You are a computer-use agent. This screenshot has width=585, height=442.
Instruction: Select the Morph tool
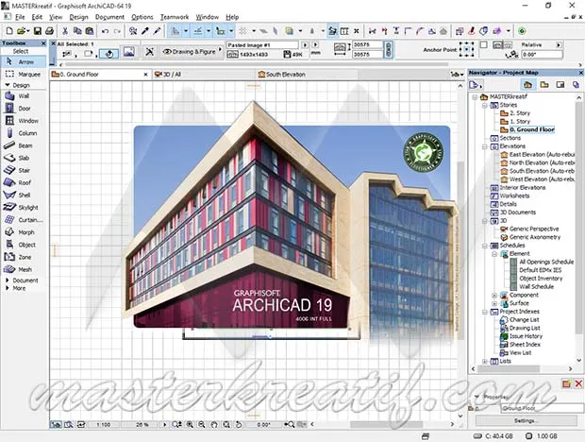(24, 232)
